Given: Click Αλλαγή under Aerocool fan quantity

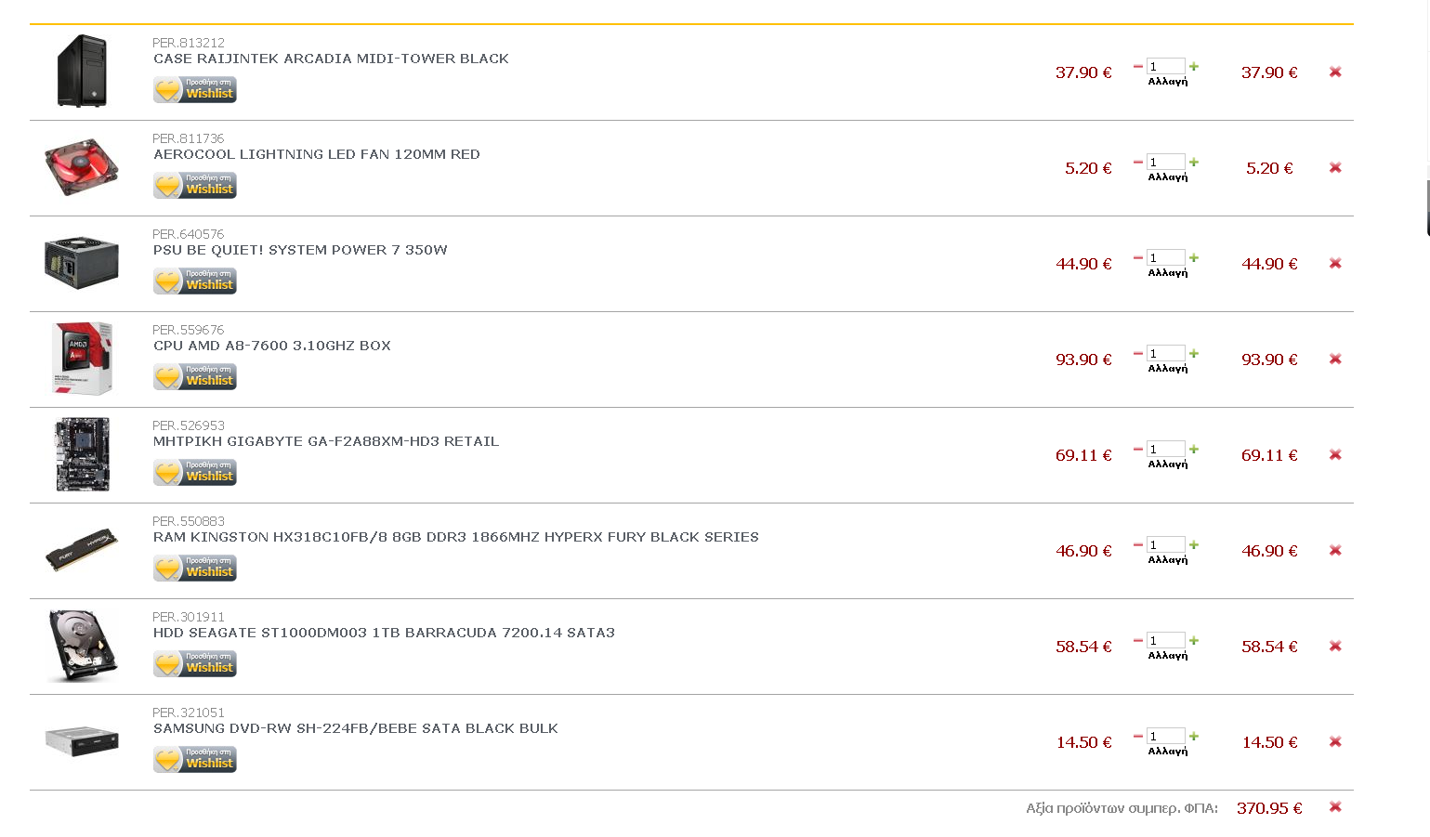Looking at the screenshot, I should click(x=1168, y=177).
